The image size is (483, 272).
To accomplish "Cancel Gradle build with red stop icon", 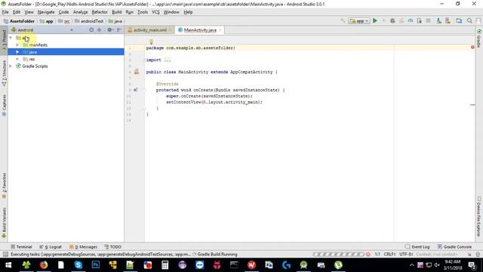I will [368, 255].
